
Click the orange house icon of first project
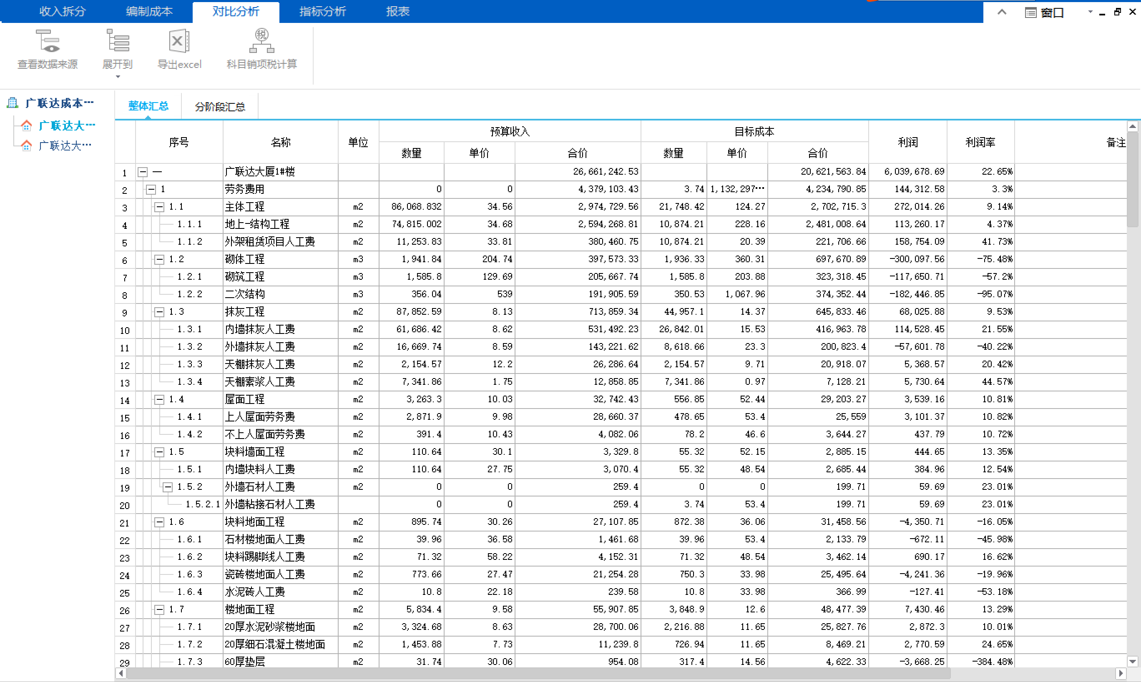click(x=26, y=125)
